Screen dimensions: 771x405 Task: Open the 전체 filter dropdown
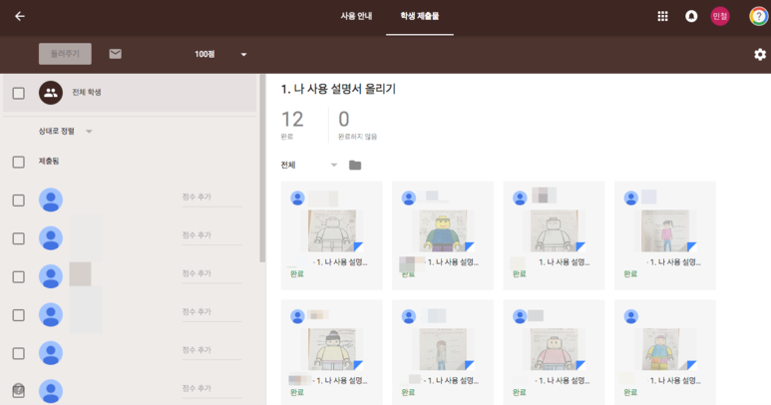[x=333, y=166]
